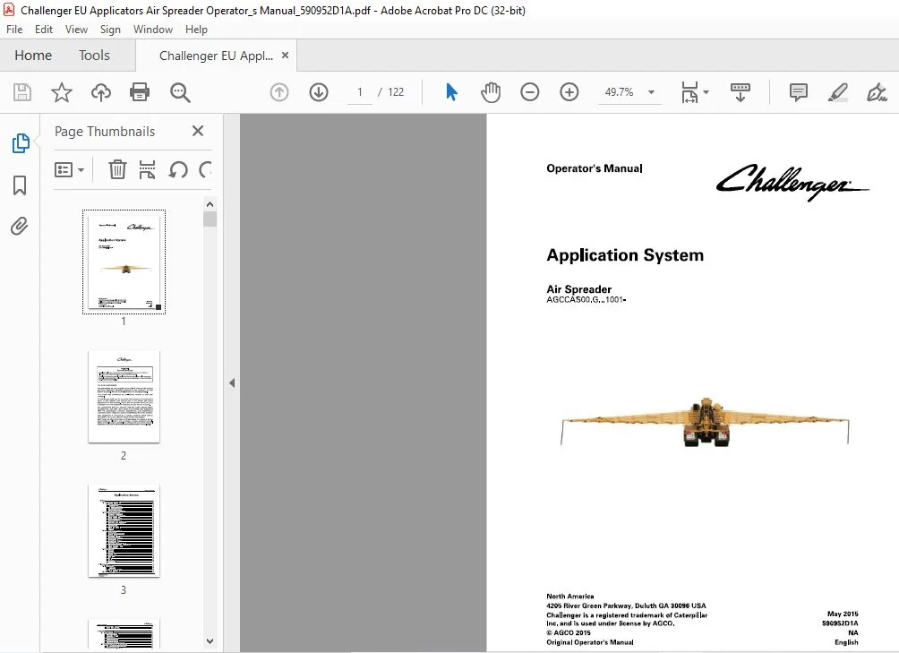Open Bookmarks sidebar icon
Viewport: 899px width, 653px height.
coord(20,185)
